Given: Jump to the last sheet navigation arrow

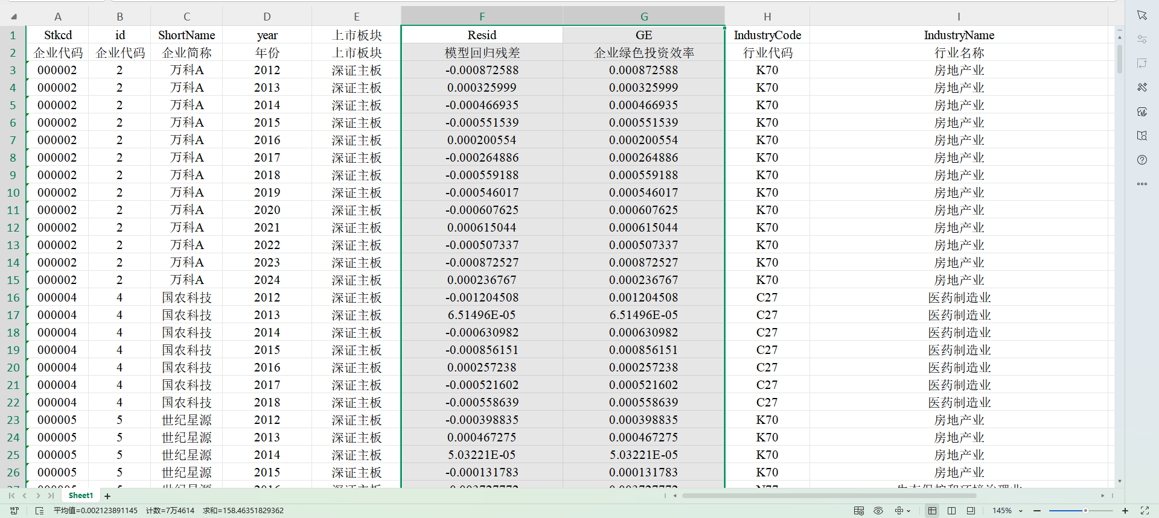Looking at the screenshot, I should coord(51,496).
